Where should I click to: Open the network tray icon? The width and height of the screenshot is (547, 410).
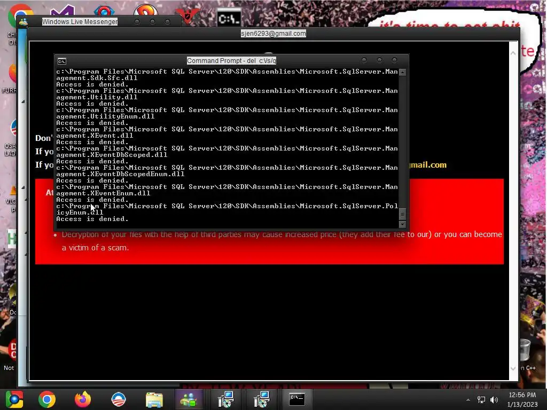pos(481,400)
